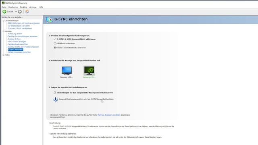Click the 3D-Einstellungen category label
Image resolution: width=258 pixels, height=145 pixels.
[12, 21]
